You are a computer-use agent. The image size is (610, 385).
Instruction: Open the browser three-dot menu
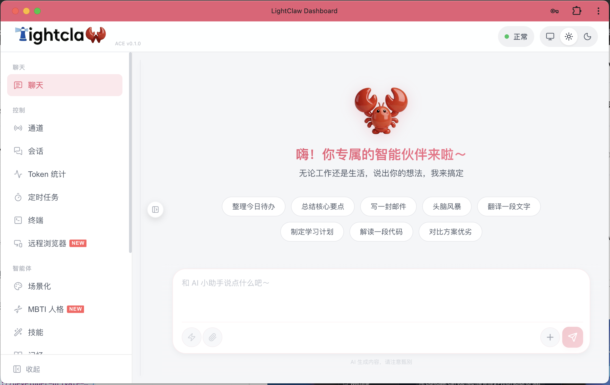[x=598, y=11]
